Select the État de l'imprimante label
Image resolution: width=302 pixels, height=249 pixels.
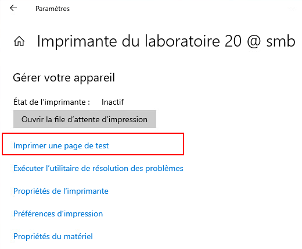(52, 102)
